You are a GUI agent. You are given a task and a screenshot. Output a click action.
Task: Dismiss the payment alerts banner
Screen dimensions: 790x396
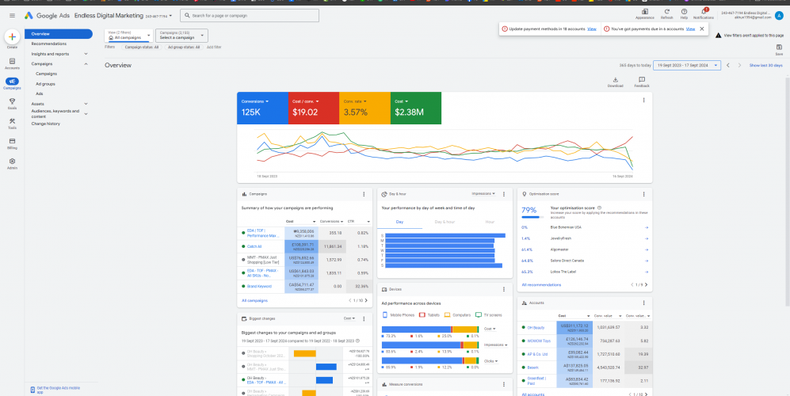pos(702,29)
